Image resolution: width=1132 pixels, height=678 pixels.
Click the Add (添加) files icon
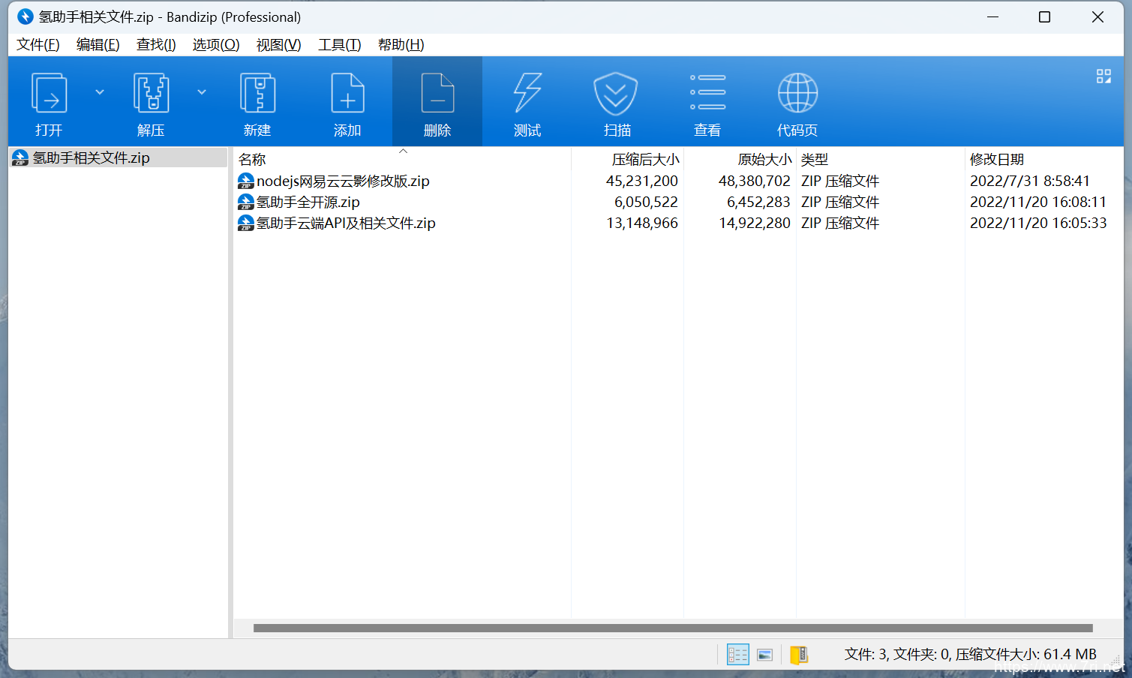pos(347,94)
